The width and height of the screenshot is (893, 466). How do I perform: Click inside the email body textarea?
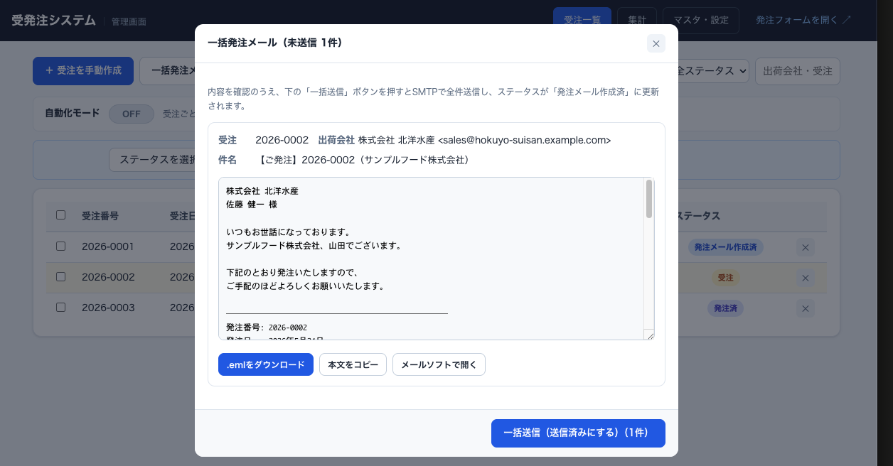pos(431,259)
